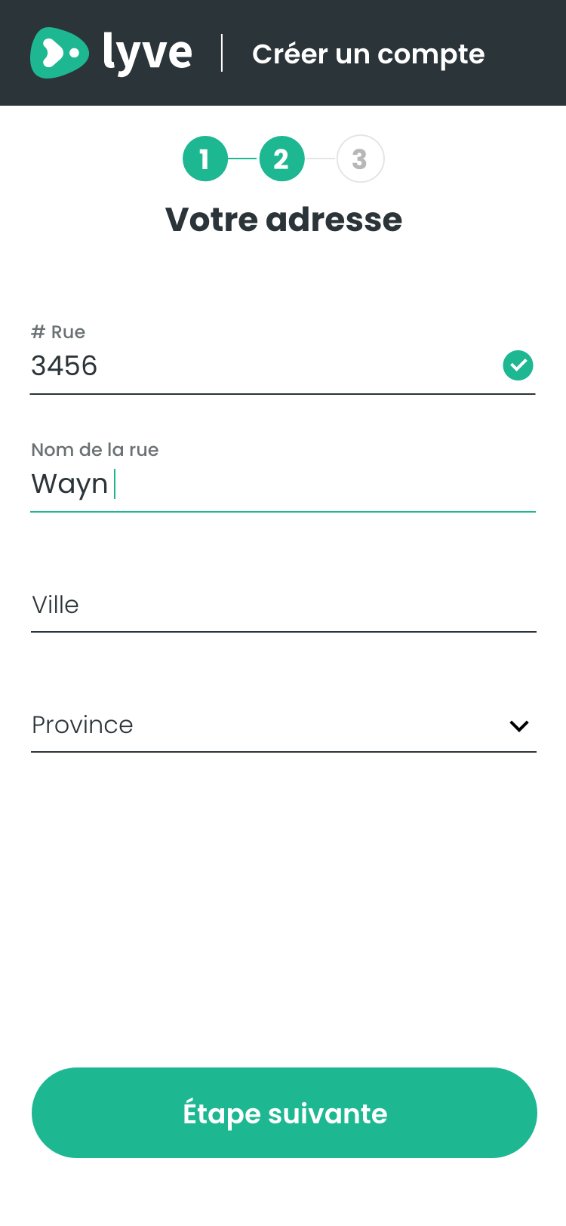Focus the Ville input field
Viewport: 566px width, 1226px height.
[283, 605]
